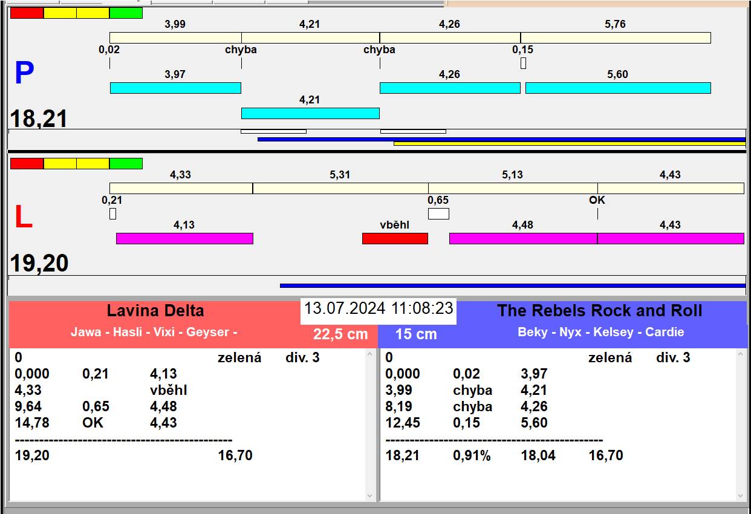
Task: Click the green start light in lane P
Action: click(x=126, y=13)
